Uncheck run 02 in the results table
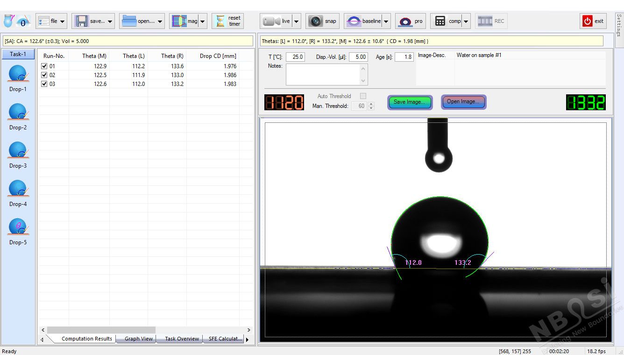 45,75
